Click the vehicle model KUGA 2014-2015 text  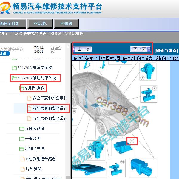tap(47, 34)
